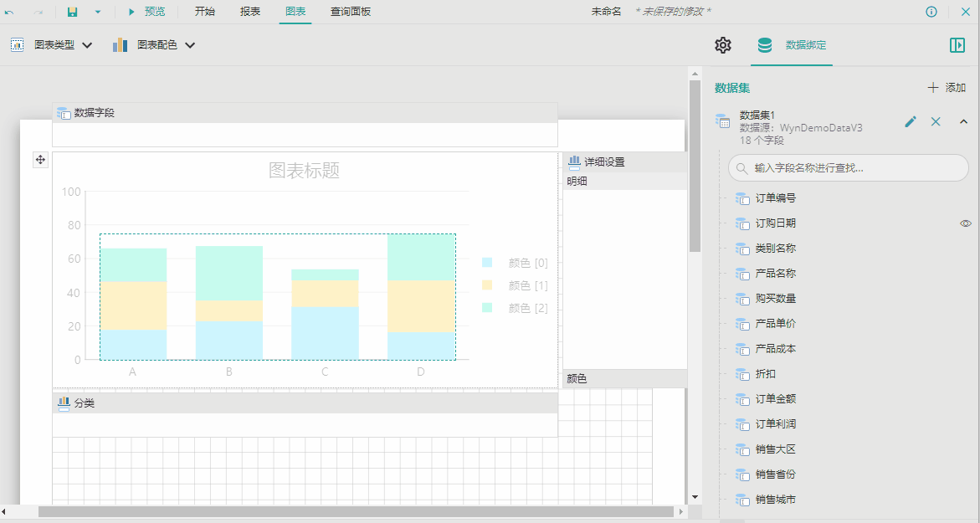The height and width of the screenshot is (523, 980).
Task: Click the chart move handle icon
Action: pyautogui.click(x=40, y=160)
